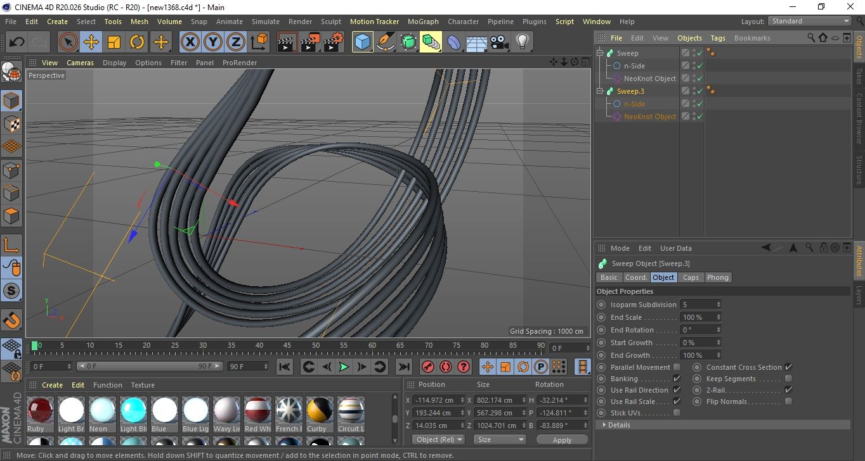Go to end of animation

click(x=404, y=367)
